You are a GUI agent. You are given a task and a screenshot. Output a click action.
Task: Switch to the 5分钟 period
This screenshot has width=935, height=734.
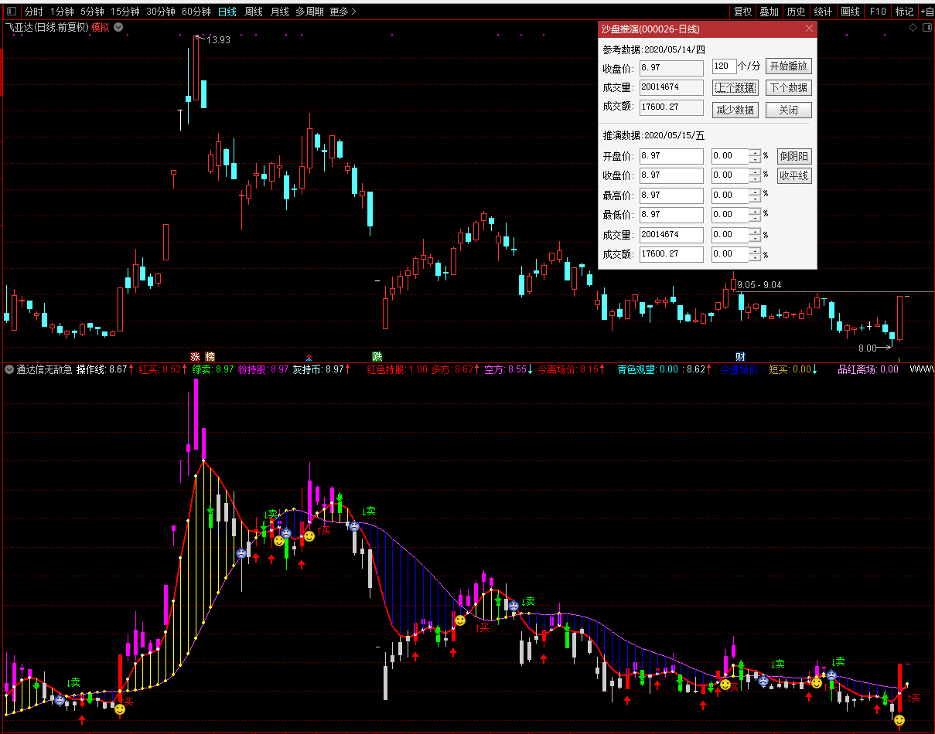click(92, 12)
